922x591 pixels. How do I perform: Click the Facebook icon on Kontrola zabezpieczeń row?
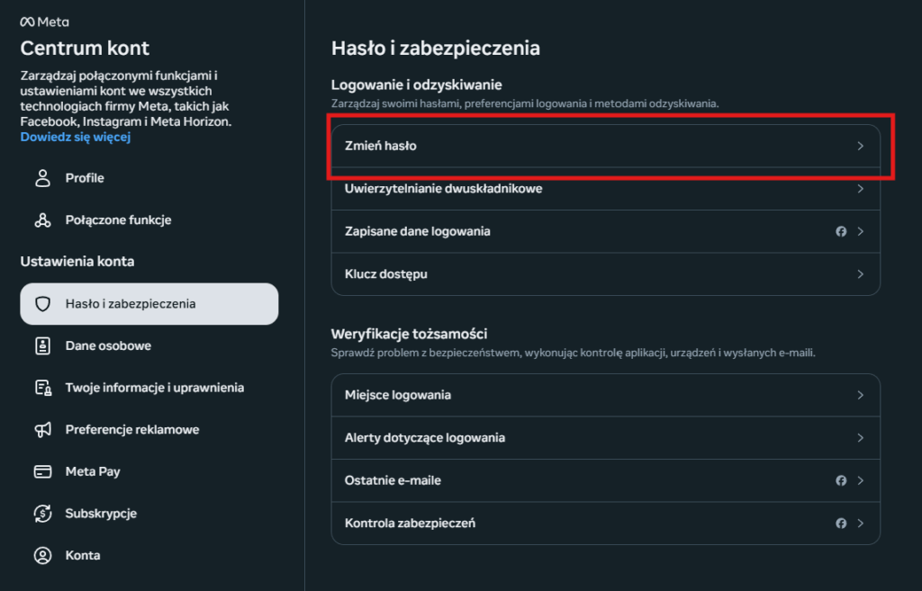coord(841,523)
